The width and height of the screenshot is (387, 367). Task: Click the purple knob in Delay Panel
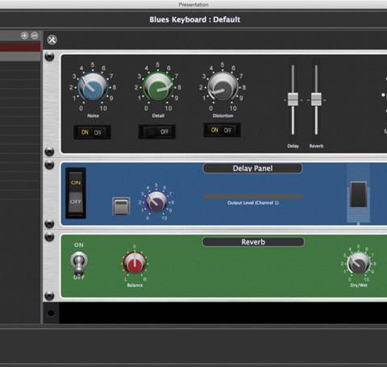click(156, 202)
